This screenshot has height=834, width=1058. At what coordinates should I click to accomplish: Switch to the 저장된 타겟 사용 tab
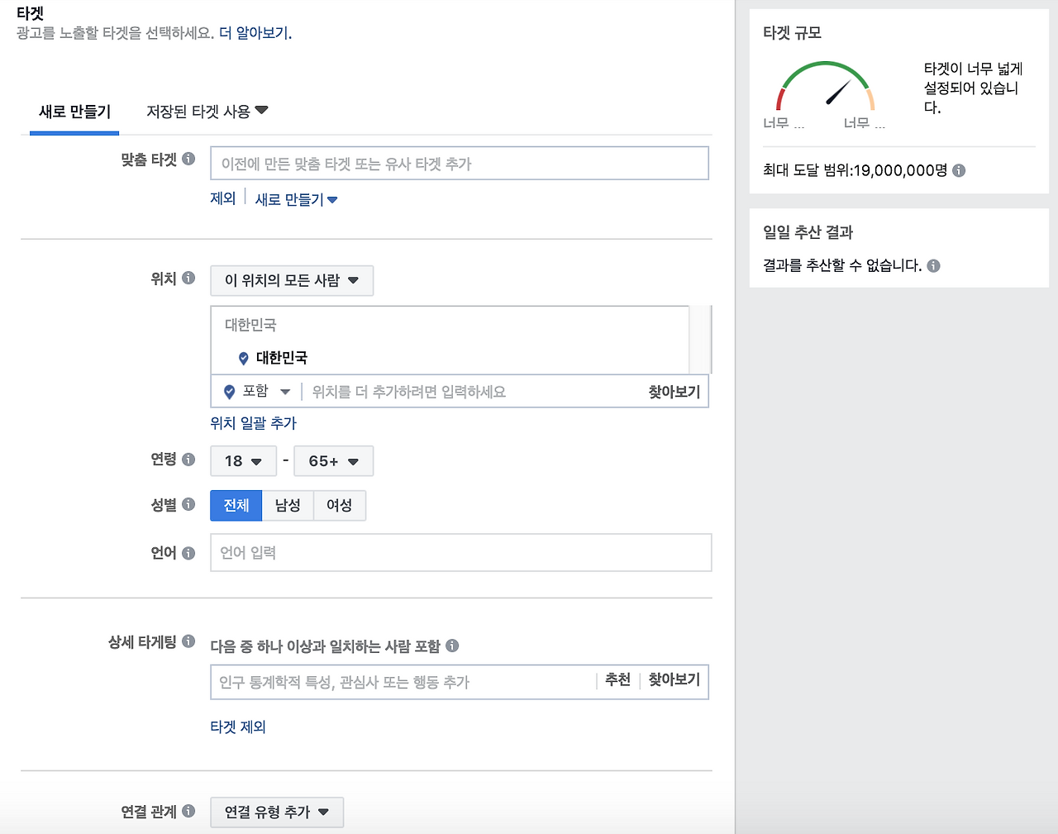200,111
